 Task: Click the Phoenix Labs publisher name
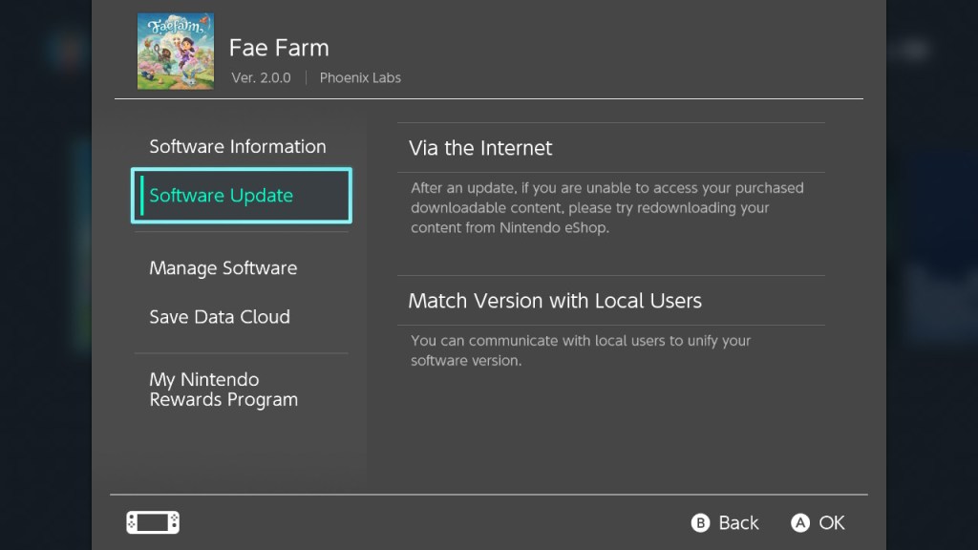(360, 78)
